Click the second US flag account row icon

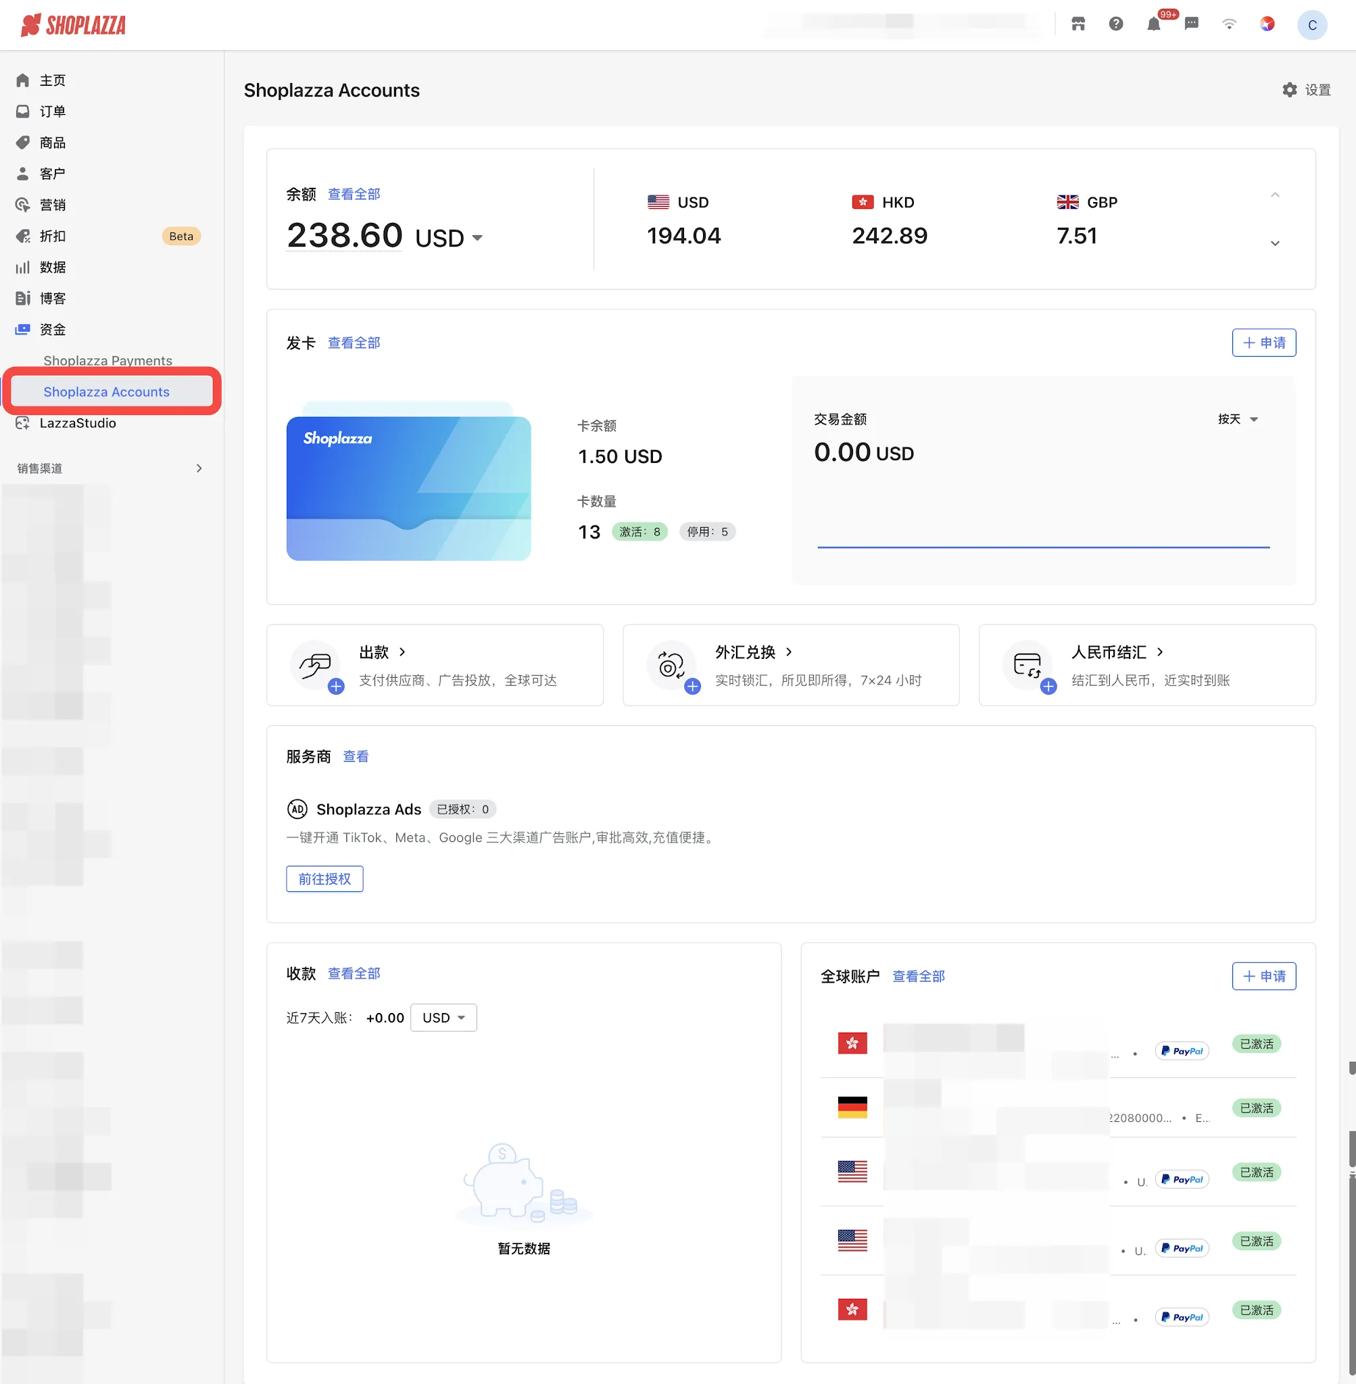[852, 1241]
